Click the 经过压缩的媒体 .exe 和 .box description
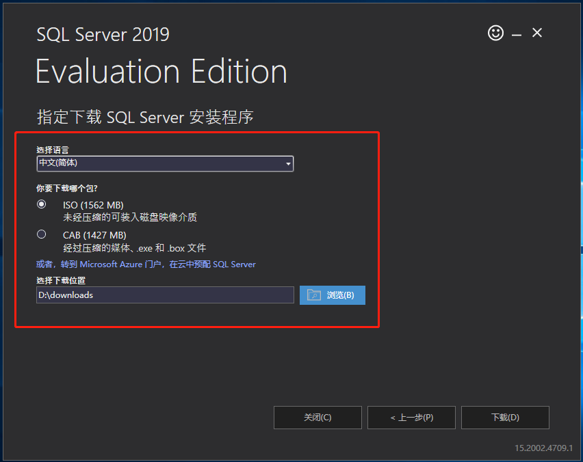 coord(134,247)
